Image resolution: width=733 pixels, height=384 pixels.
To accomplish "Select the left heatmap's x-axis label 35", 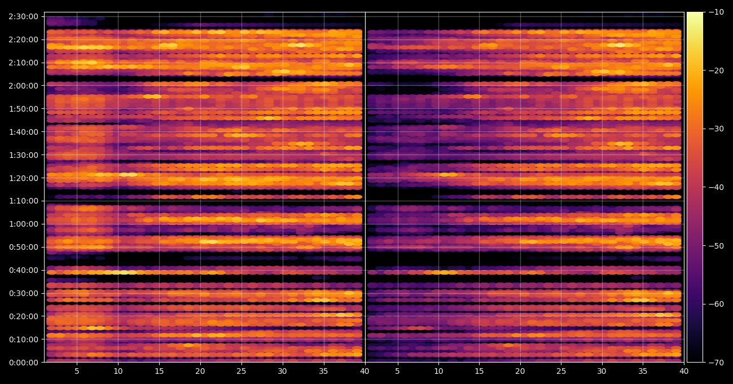I will click(323, 372).
